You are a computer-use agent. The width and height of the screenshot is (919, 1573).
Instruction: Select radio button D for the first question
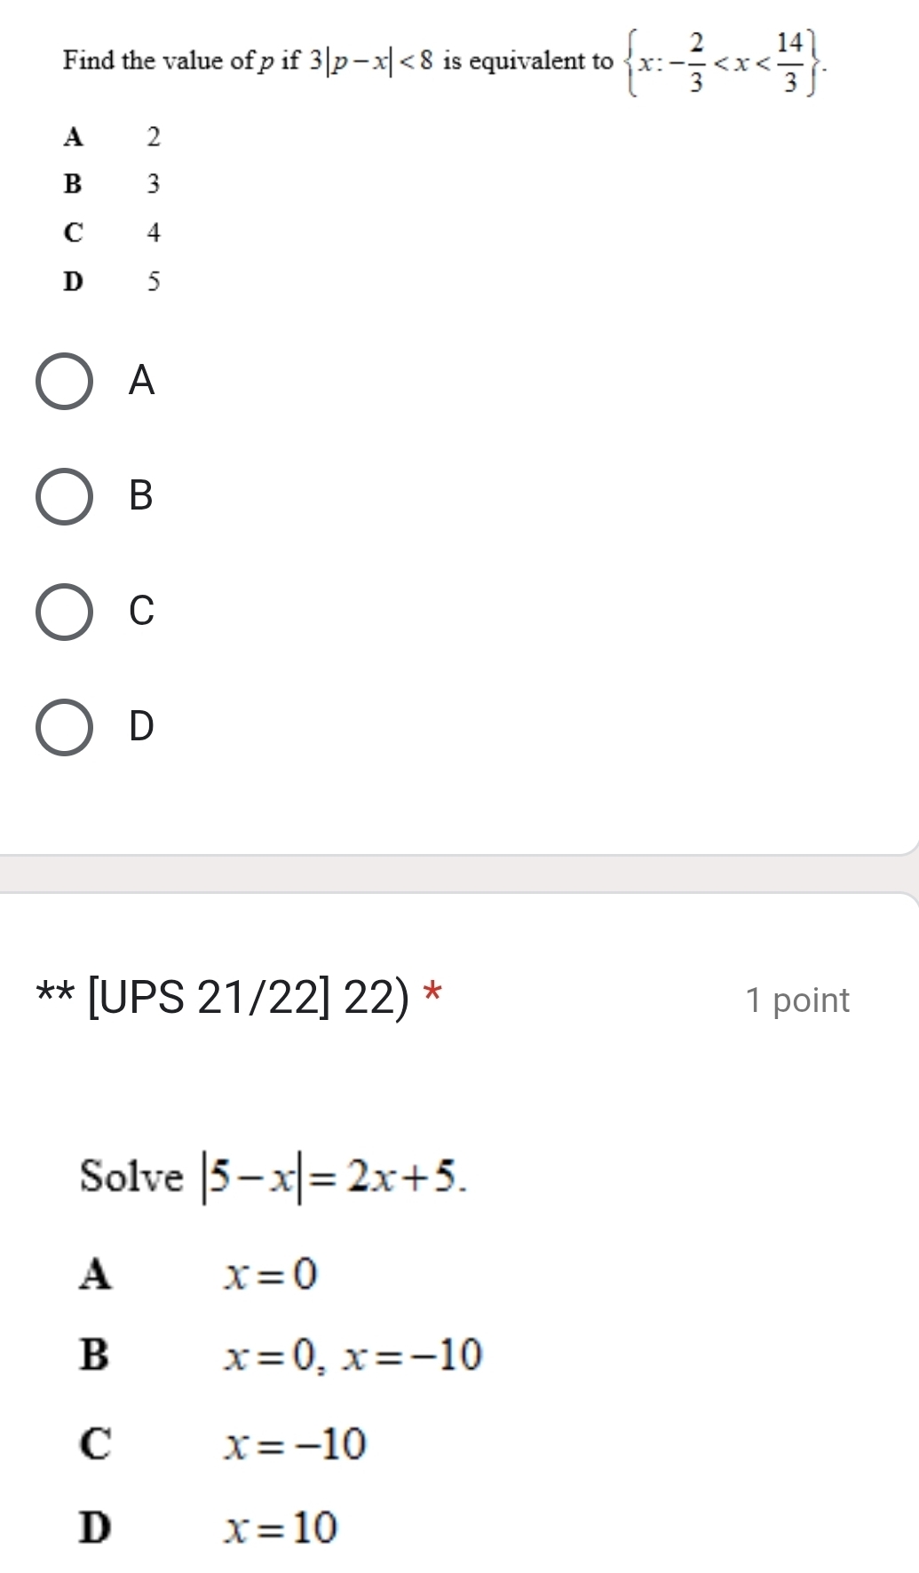[x=63, y=728]
